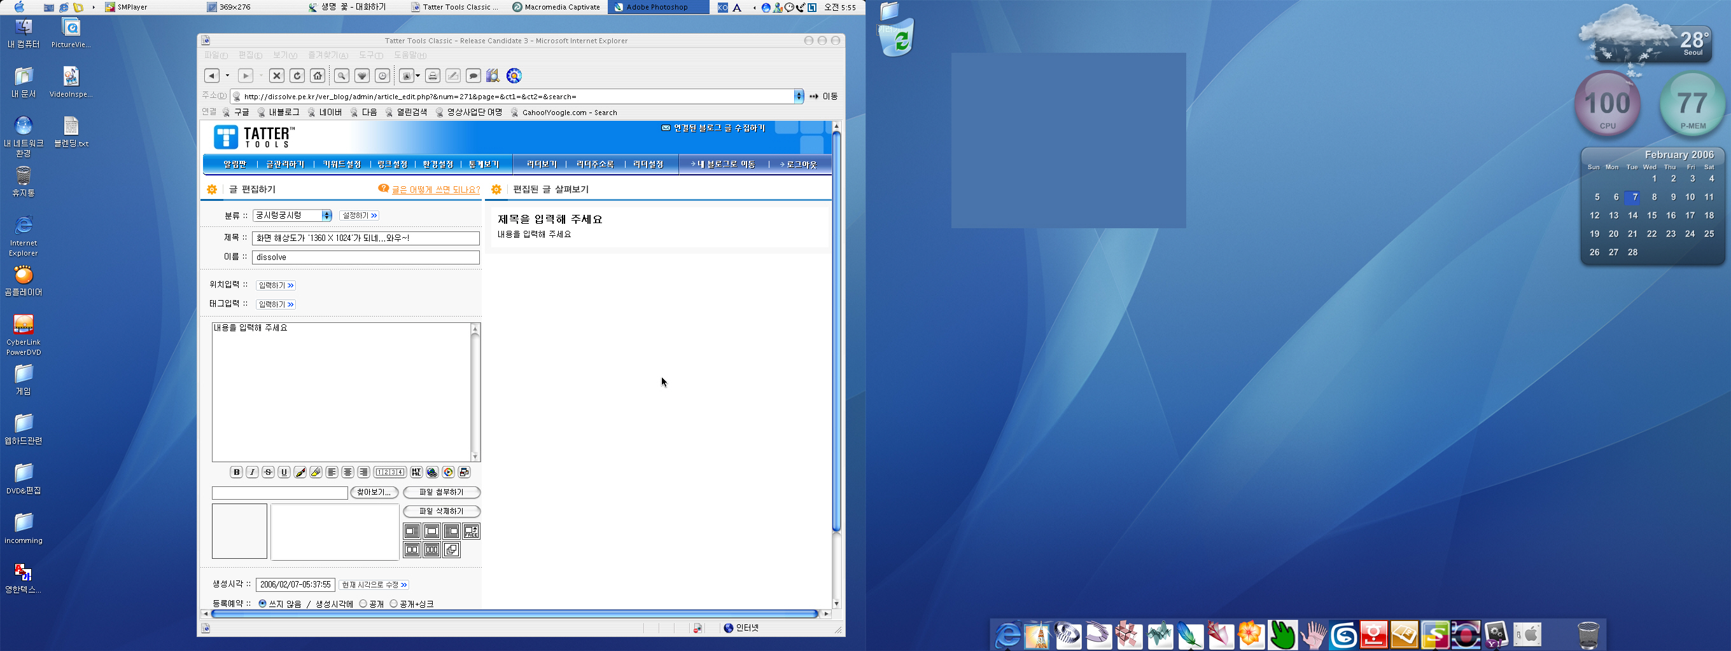Choose three-image row layout icon
This screenshot has height=651, width=1731.
(x=432, y=551)
